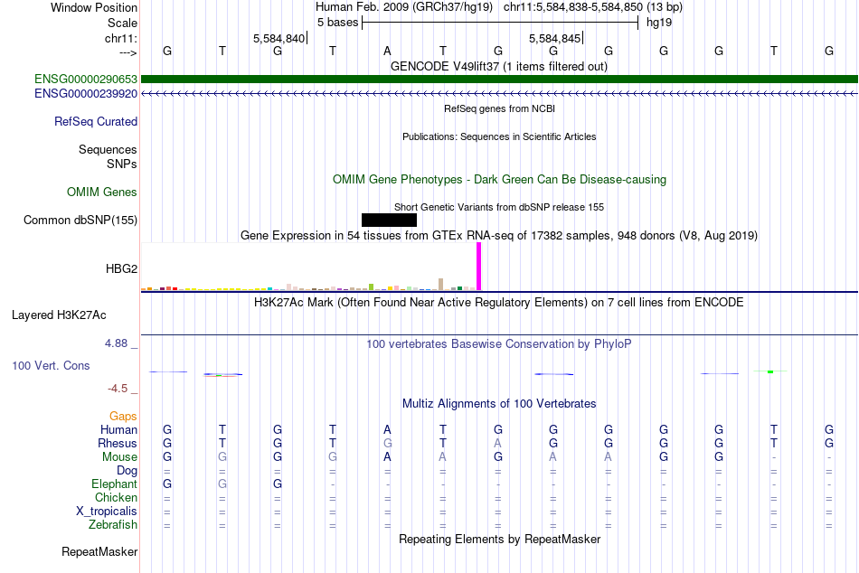Open the ENSG00000239920 track label
The height and width of the screenshot is (573, 859).
[86, 94]
